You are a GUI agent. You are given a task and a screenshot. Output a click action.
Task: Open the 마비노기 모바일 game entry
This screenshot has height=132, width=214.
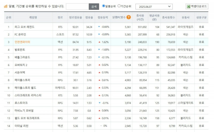pyautogui.click(x=24, y=111)
